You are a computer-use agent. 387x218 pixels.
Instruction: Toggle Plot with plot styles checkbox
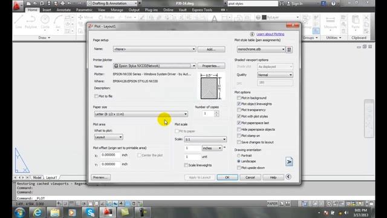click(239, 116)
